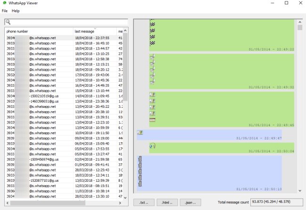Maximize the WhatsApp Viewer window
The width and height of the screenshot is (306, 210).
(286, 3)
